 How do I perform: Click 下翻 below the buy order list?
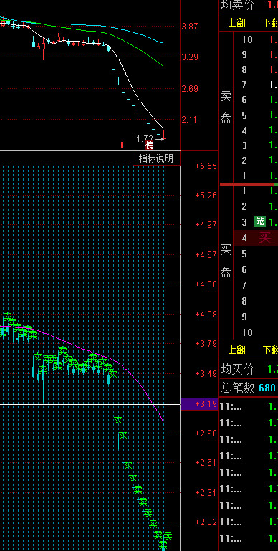pyautogui.click(x=270, y=350)
